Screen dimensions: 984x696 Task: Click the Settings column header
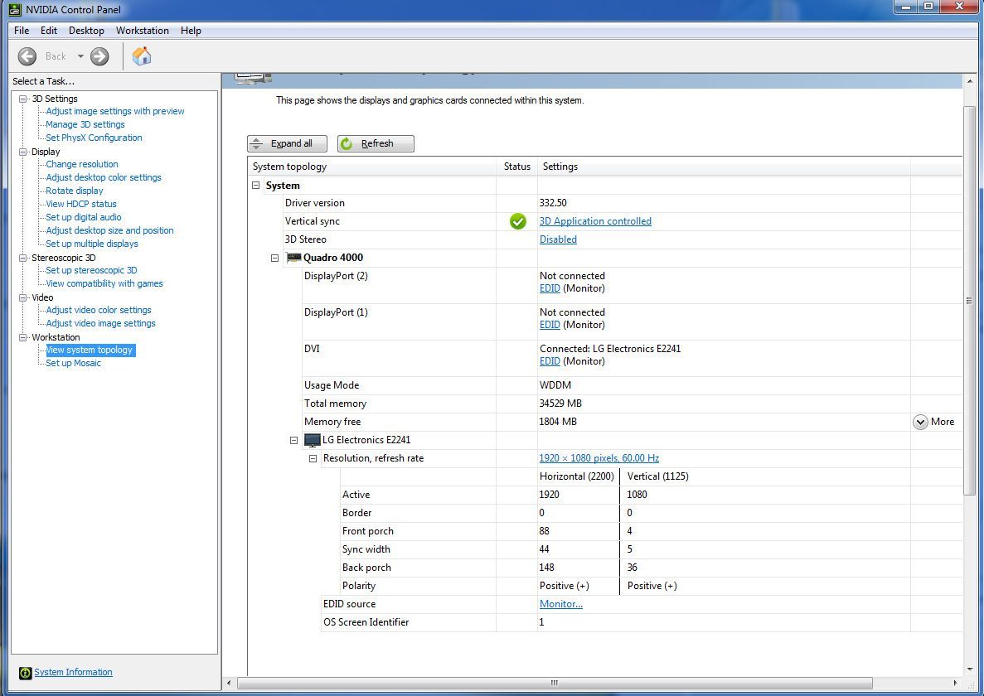point(724,167)
